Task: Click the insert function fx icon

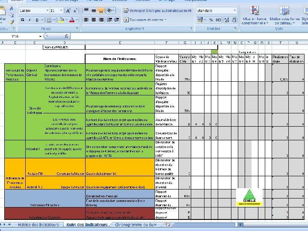Action: [x=66, y=36]
